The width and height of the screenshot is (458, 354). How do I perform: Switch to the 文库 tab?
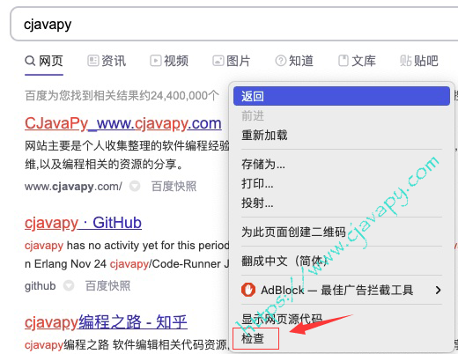pyautogui.click(x=357, y=61)
